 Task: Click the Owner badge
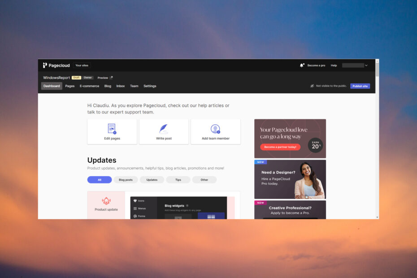coord(88,78)
